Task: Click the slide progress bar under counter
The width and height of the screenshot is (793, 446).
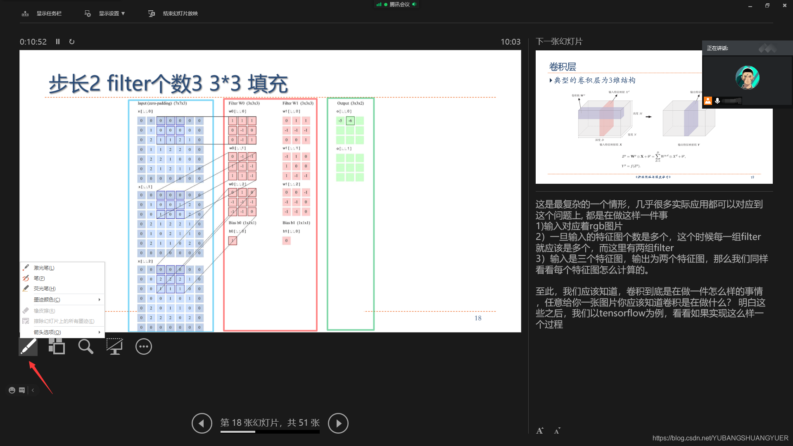Action: coord(270,432)
